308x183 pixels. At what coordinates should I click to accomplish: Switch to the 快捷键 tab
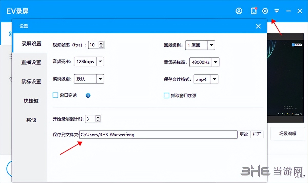pyautogui.click(x=31, y=100)
